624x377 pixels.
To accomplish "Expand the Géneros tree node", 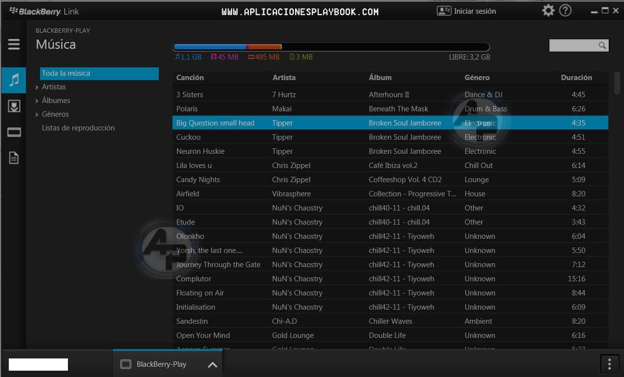I will 37,114.
